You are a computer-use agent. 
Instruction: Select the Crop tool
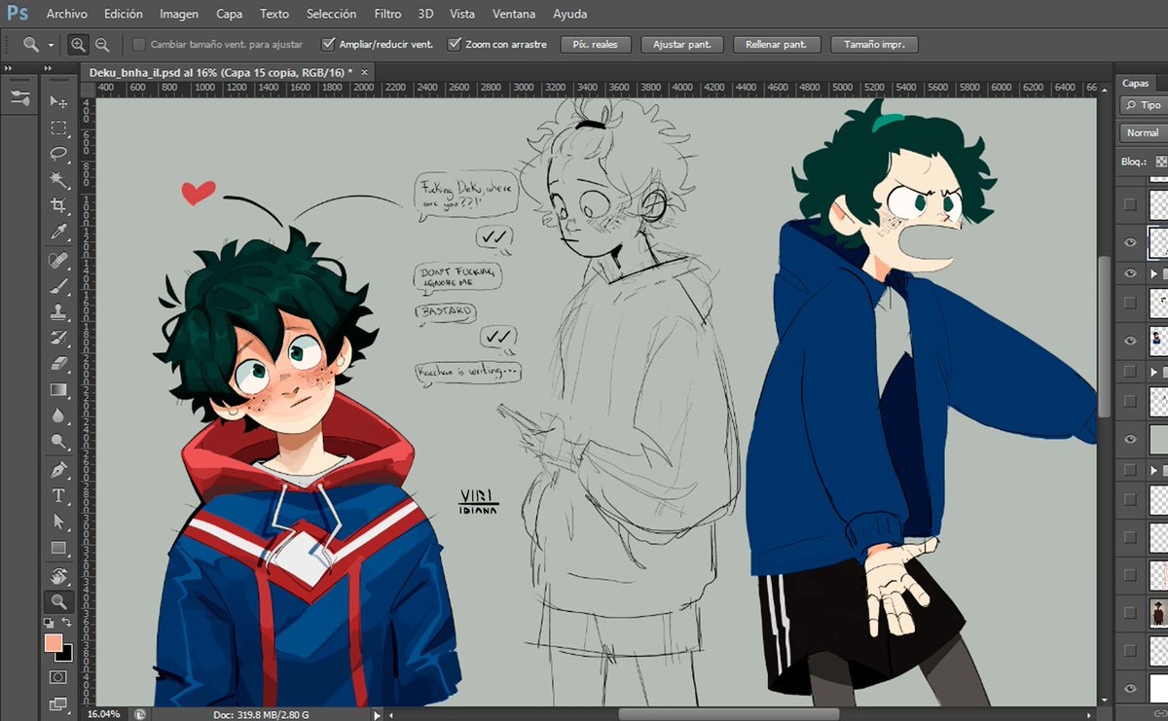pyautogui.click(x=58, y=205)
